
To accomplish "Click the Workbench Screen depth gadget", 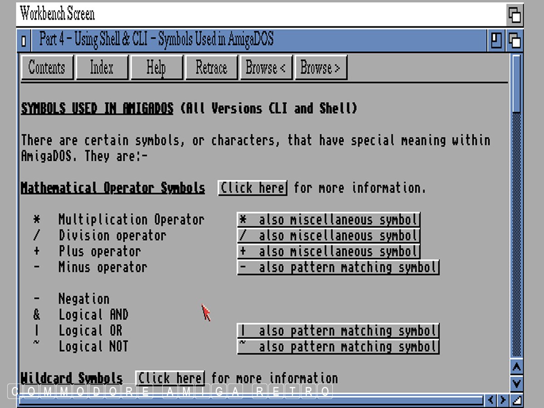I will [515, 15].
